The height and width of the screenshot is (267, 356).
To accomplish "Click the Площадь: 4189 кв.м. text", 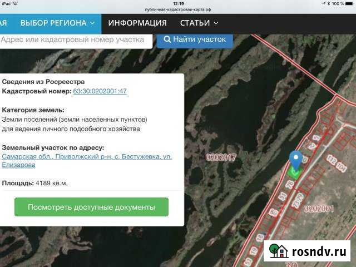I will (34, 183).
